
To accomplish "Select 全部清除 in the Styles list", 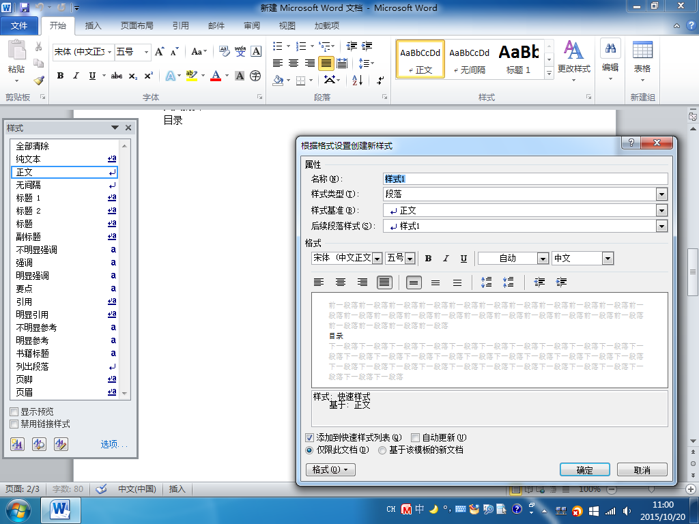I will click(64, 146).
